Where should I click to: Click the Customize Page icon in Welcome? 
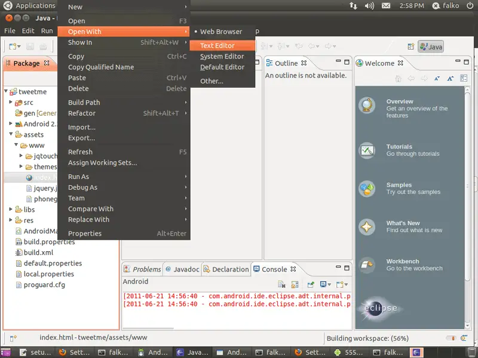click(x=464, y=78)
